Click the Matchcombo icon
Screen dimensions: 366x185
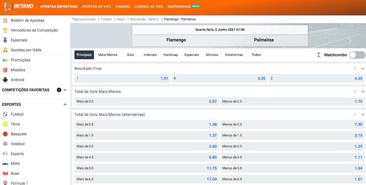(319, 55)
